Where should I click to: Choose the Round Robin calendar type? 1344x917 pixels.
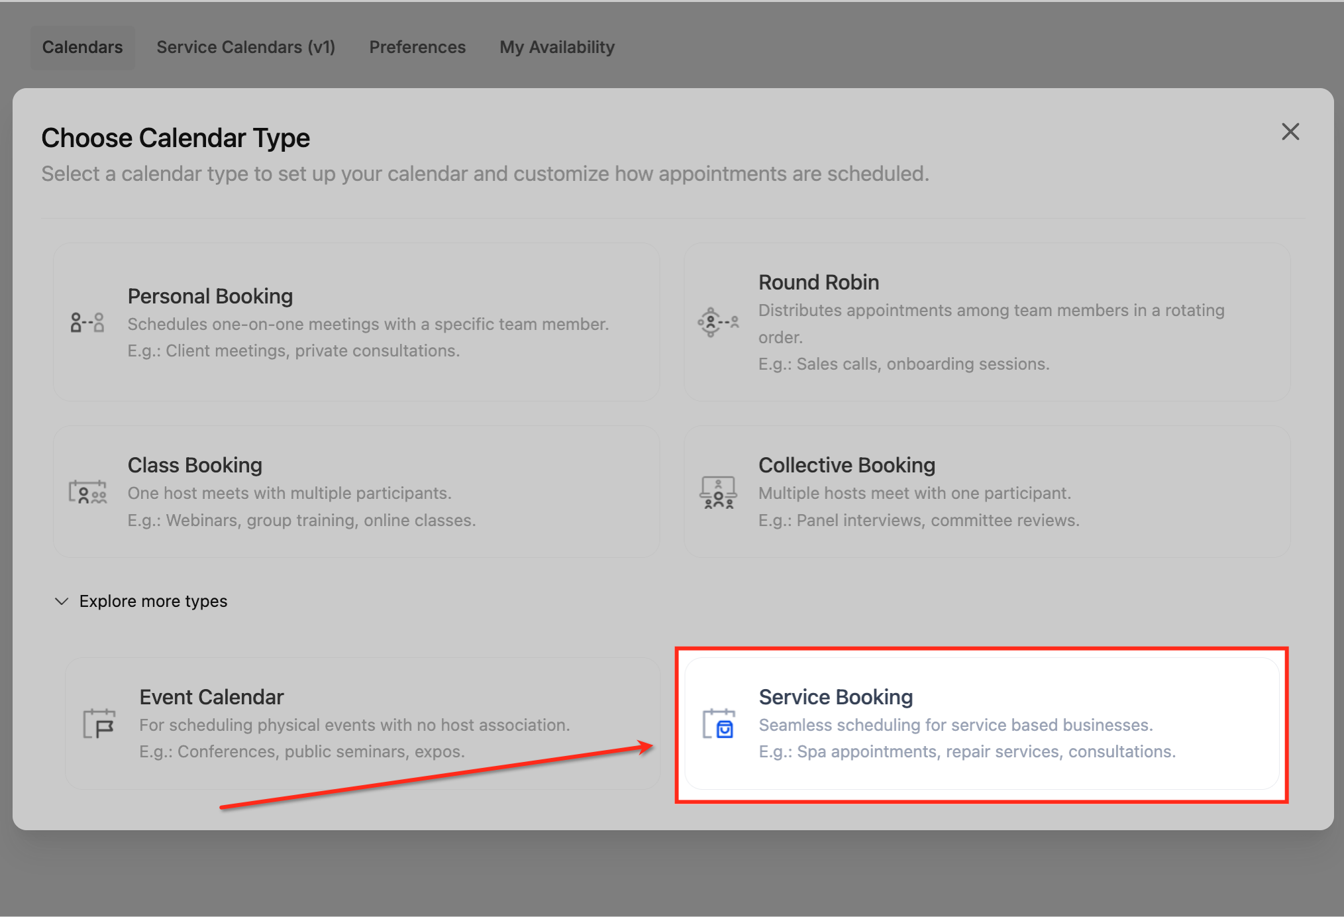[x=819, y=282]
